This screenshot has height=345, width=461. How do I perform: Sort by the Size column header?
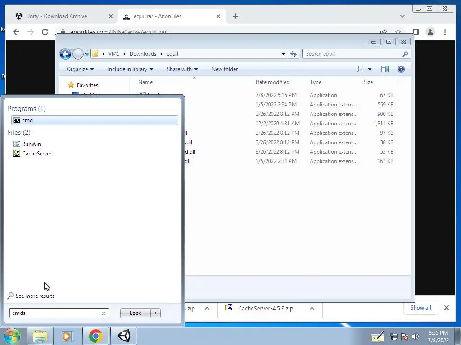click(379, 82)
